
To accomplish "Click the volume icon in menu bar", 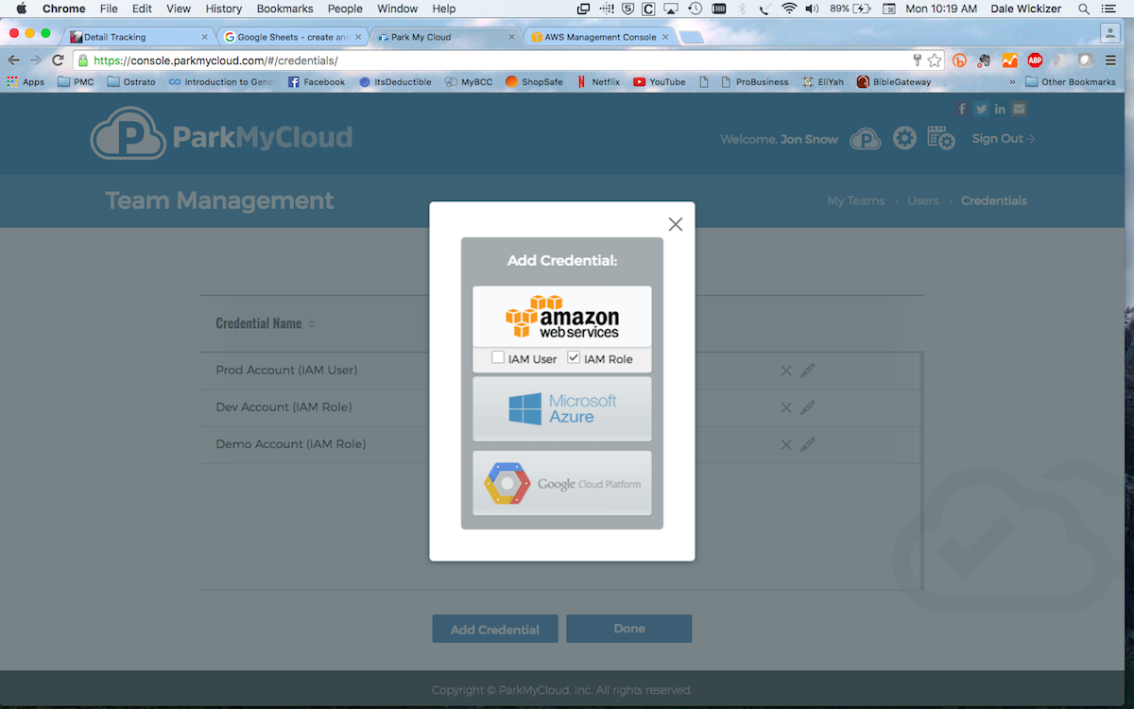I will (813, 9).
